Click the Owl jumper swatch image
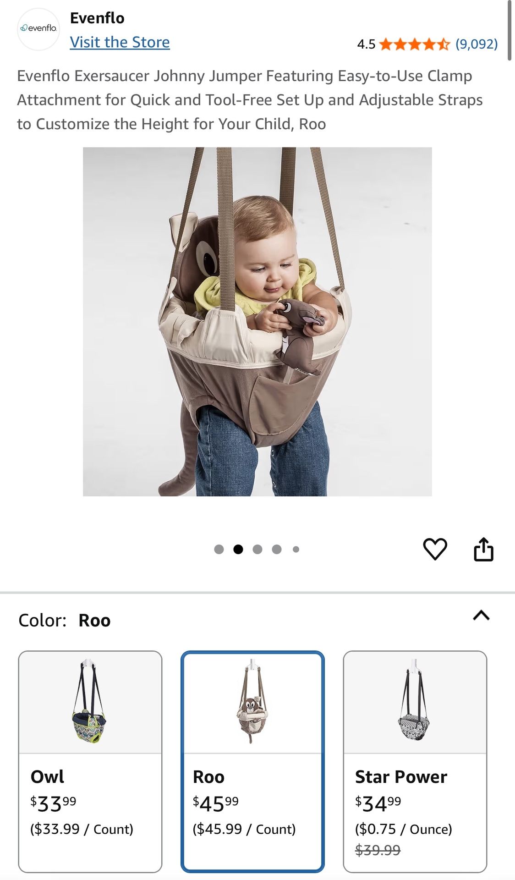Viewport: 515px width, 880px height. coord(90,702)
